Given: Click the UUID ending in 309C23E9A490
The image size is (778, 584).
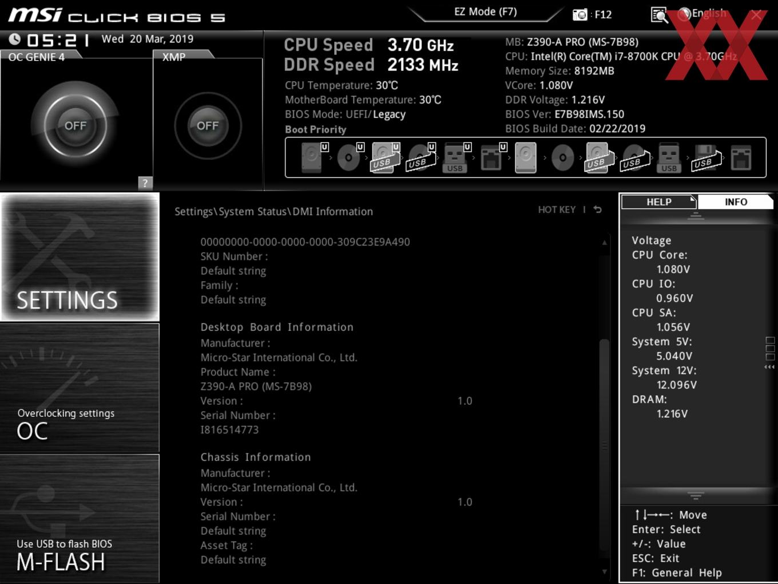Looking at the screenshot, I should pyautogui.click(x=305, y=242).
